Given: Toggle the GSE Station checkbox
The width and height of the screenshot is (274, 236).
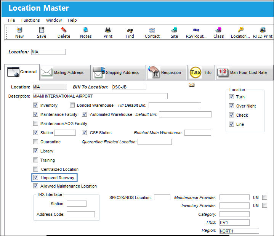Looking at the screenshot, I should click(84, 133).
